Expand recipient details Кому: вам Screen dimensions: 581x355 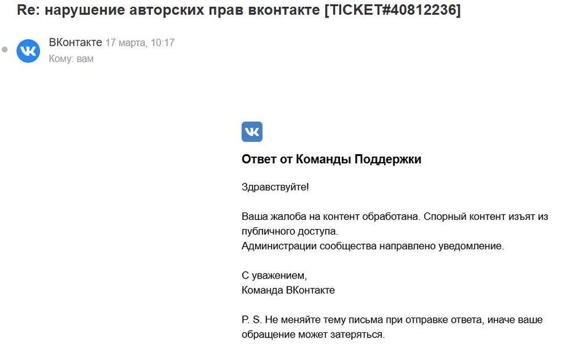pos(71,58)
